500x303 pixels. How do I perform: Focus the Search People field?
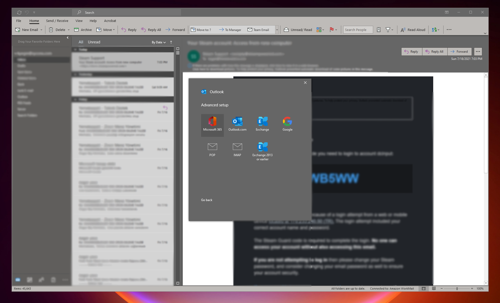(x=358, y=30)
